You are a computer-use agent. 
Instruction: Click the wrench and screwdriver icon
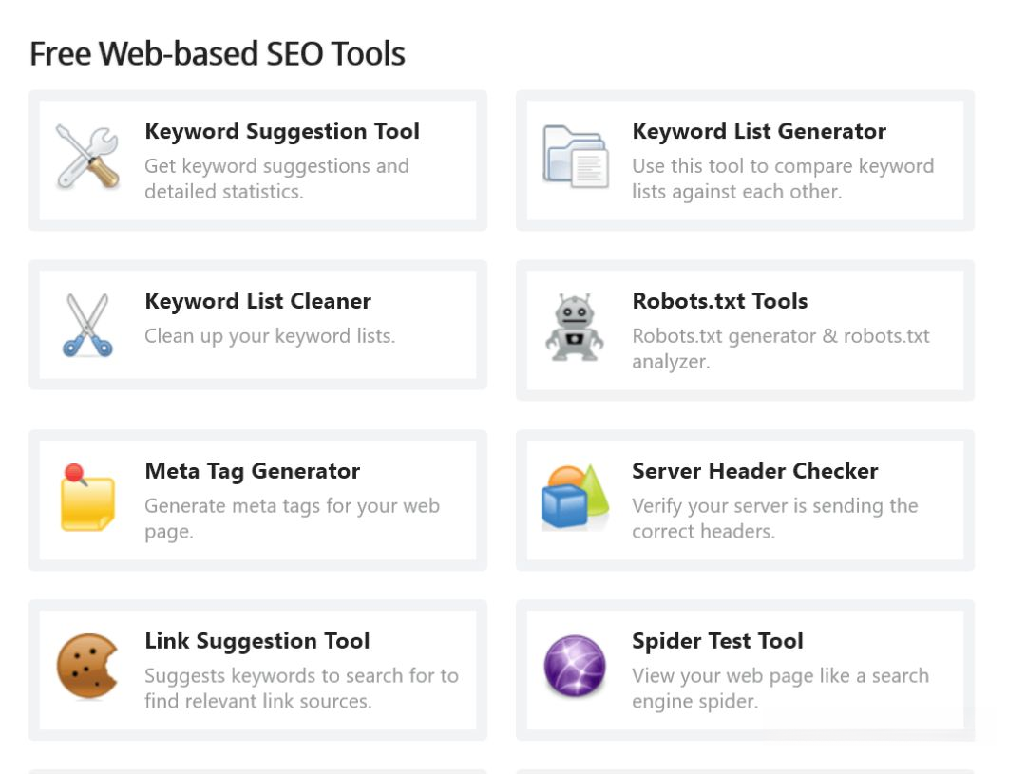click(x=86, y=156)
